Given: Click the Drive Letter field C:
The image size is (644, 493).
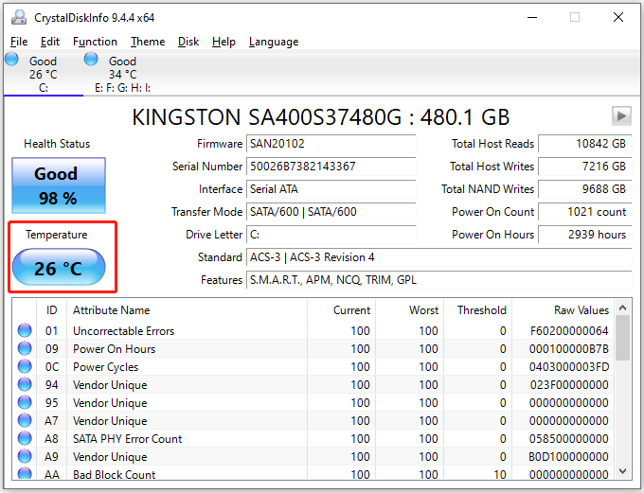Looking at the screenshot, I should pyautogui.click(x=331, y=235).
